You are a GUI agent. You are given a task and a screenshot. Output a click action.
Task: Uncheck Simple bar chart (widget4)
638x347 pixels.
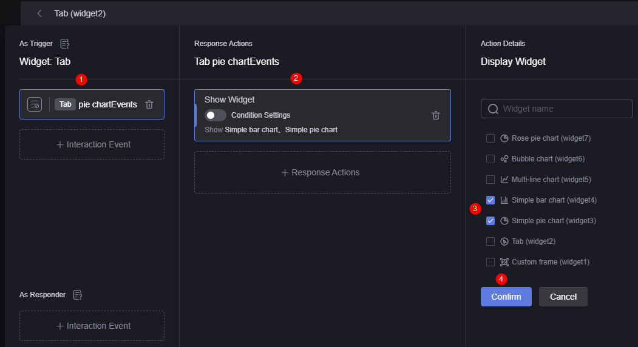pyautogui.click(x=490, y=200)
